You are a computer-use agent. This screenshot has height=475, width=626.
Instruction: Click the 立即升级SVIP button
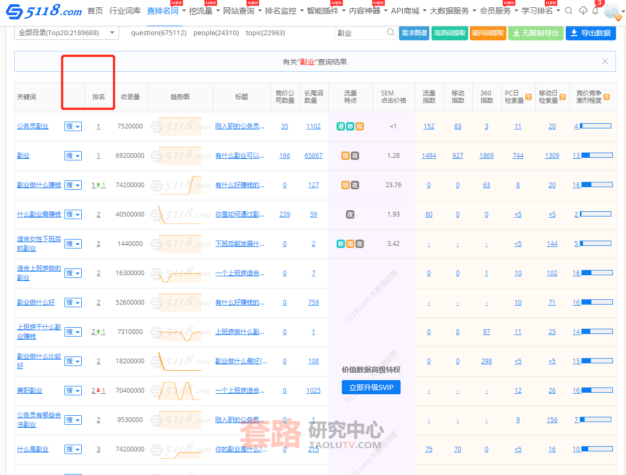tap(371, 387)
